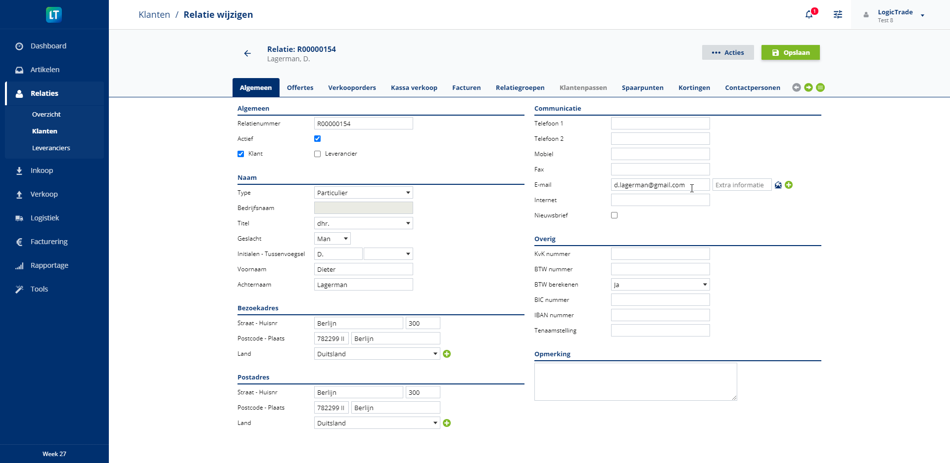Open the Type dropdown showing Particulier
The width and height of the screenshot is (950, 463).
point(363,193)
